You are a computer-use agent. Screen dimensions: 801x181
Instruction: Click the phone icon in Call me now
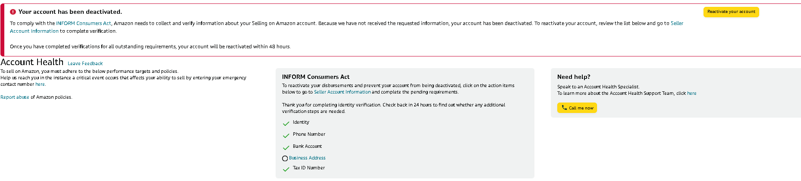[564, 108]
